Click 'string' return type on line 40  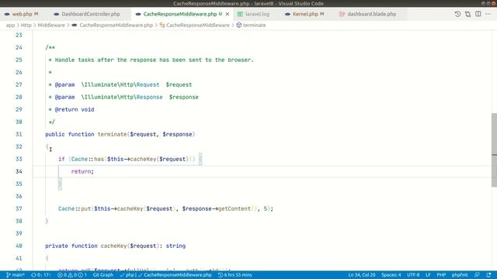click(176, 246)
